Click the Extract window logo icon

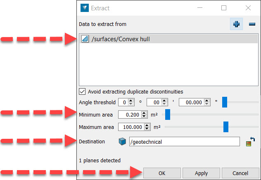coord(85,8)
